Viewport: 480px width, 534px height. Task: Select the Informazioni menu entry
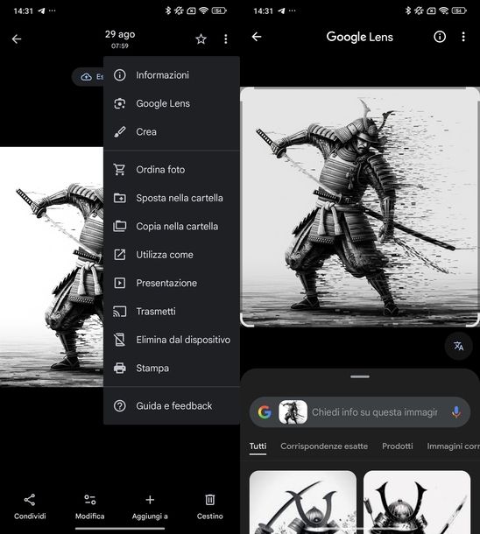(x=172, y=75)
